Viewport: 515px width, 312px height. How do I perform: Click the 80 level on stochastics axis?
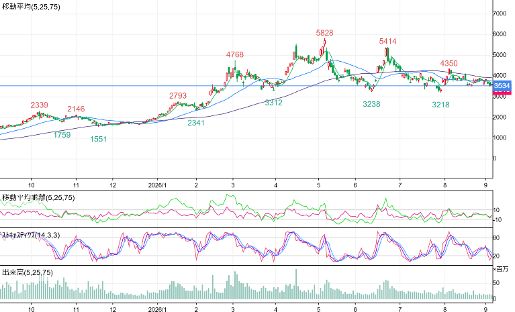point(496,238)
